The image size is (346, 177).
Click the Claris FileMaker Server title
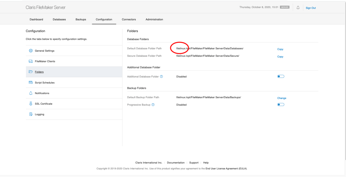pyautogui.click(x=45, y=7)
